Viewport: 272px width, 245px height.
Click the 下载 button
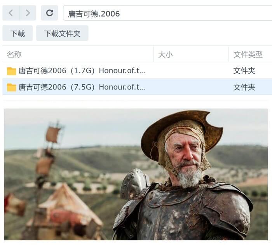[x=17, y=33]
